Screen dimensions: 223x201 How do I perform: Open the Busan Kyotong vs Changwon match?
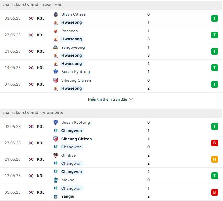pos(75,123)
